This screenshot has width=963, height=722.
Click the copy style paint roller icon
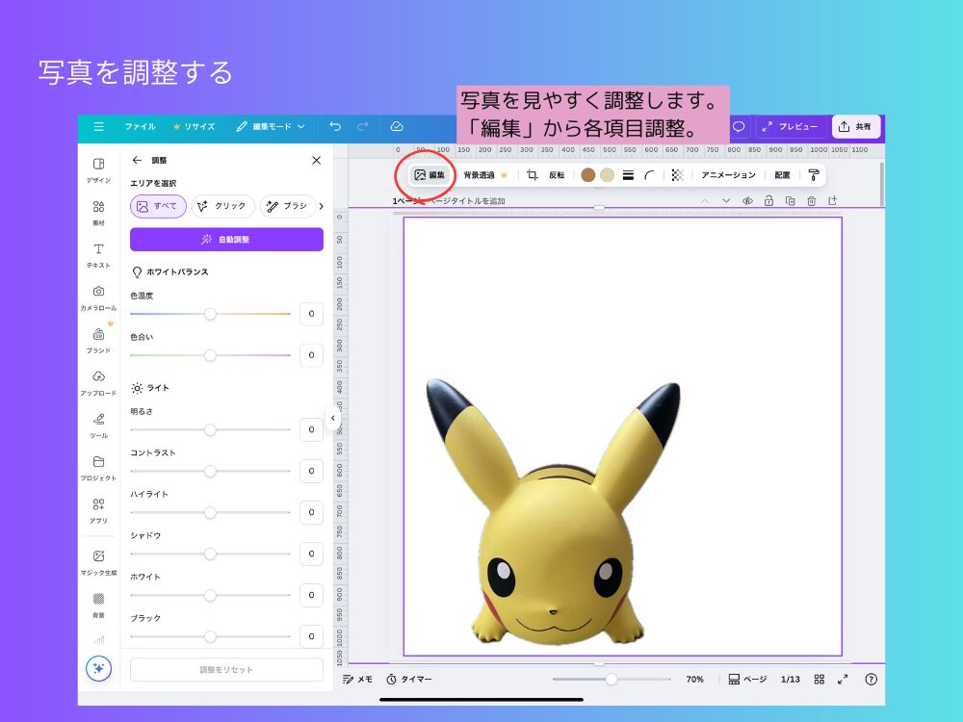pos(814,175)
